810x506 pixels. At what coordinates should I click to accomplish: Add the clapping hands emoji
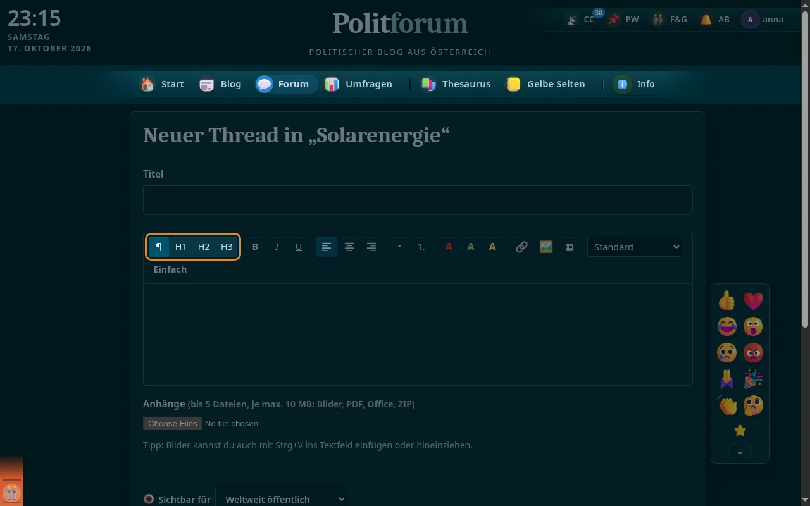(727, 405)
